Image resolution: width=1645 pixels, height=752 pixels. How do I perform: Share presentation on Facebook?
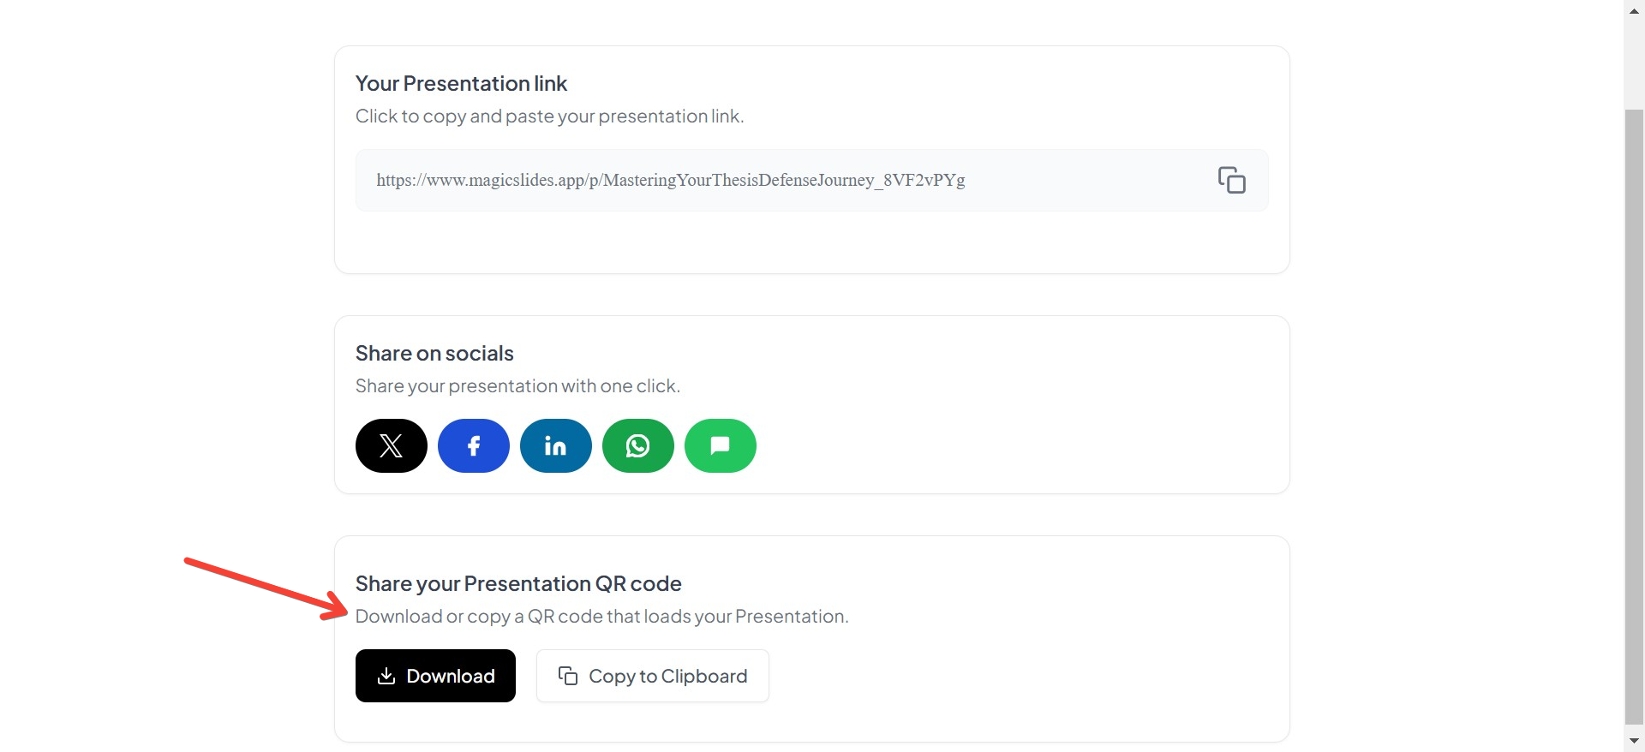click(x=473, y=445)
